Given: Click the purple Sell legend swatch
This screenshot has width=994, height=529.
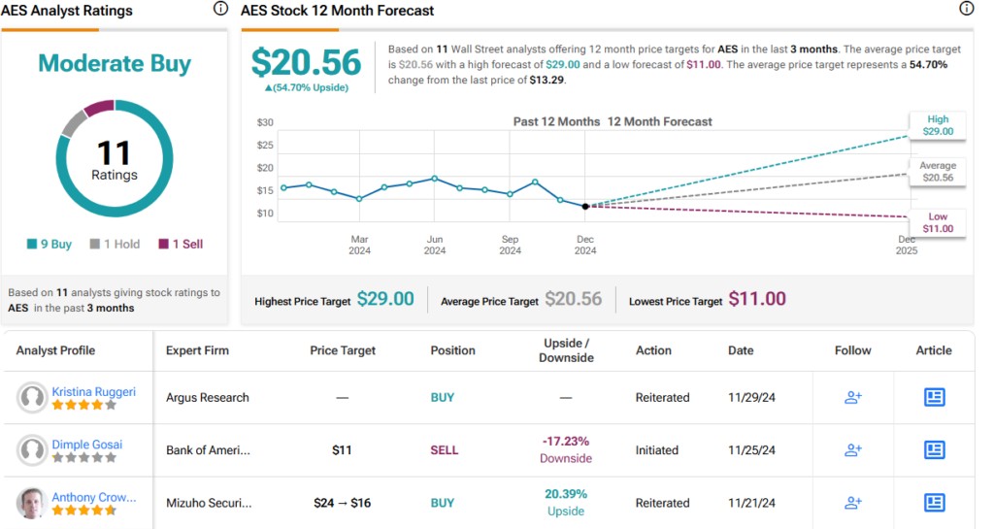Looking at the screenshot, I should [162, 245].
